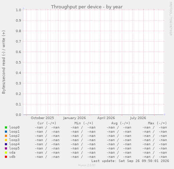Click the orange loop2 legend color swatch
Screen dimensions: 174x169
[x=6, y=136]
